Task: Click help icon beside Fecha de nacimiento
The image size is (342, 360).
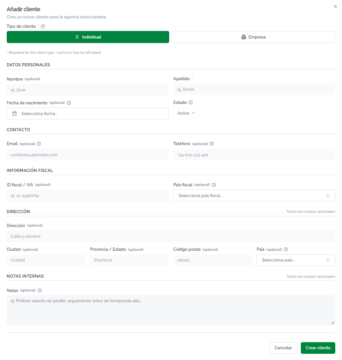Action: click(68, 103)
